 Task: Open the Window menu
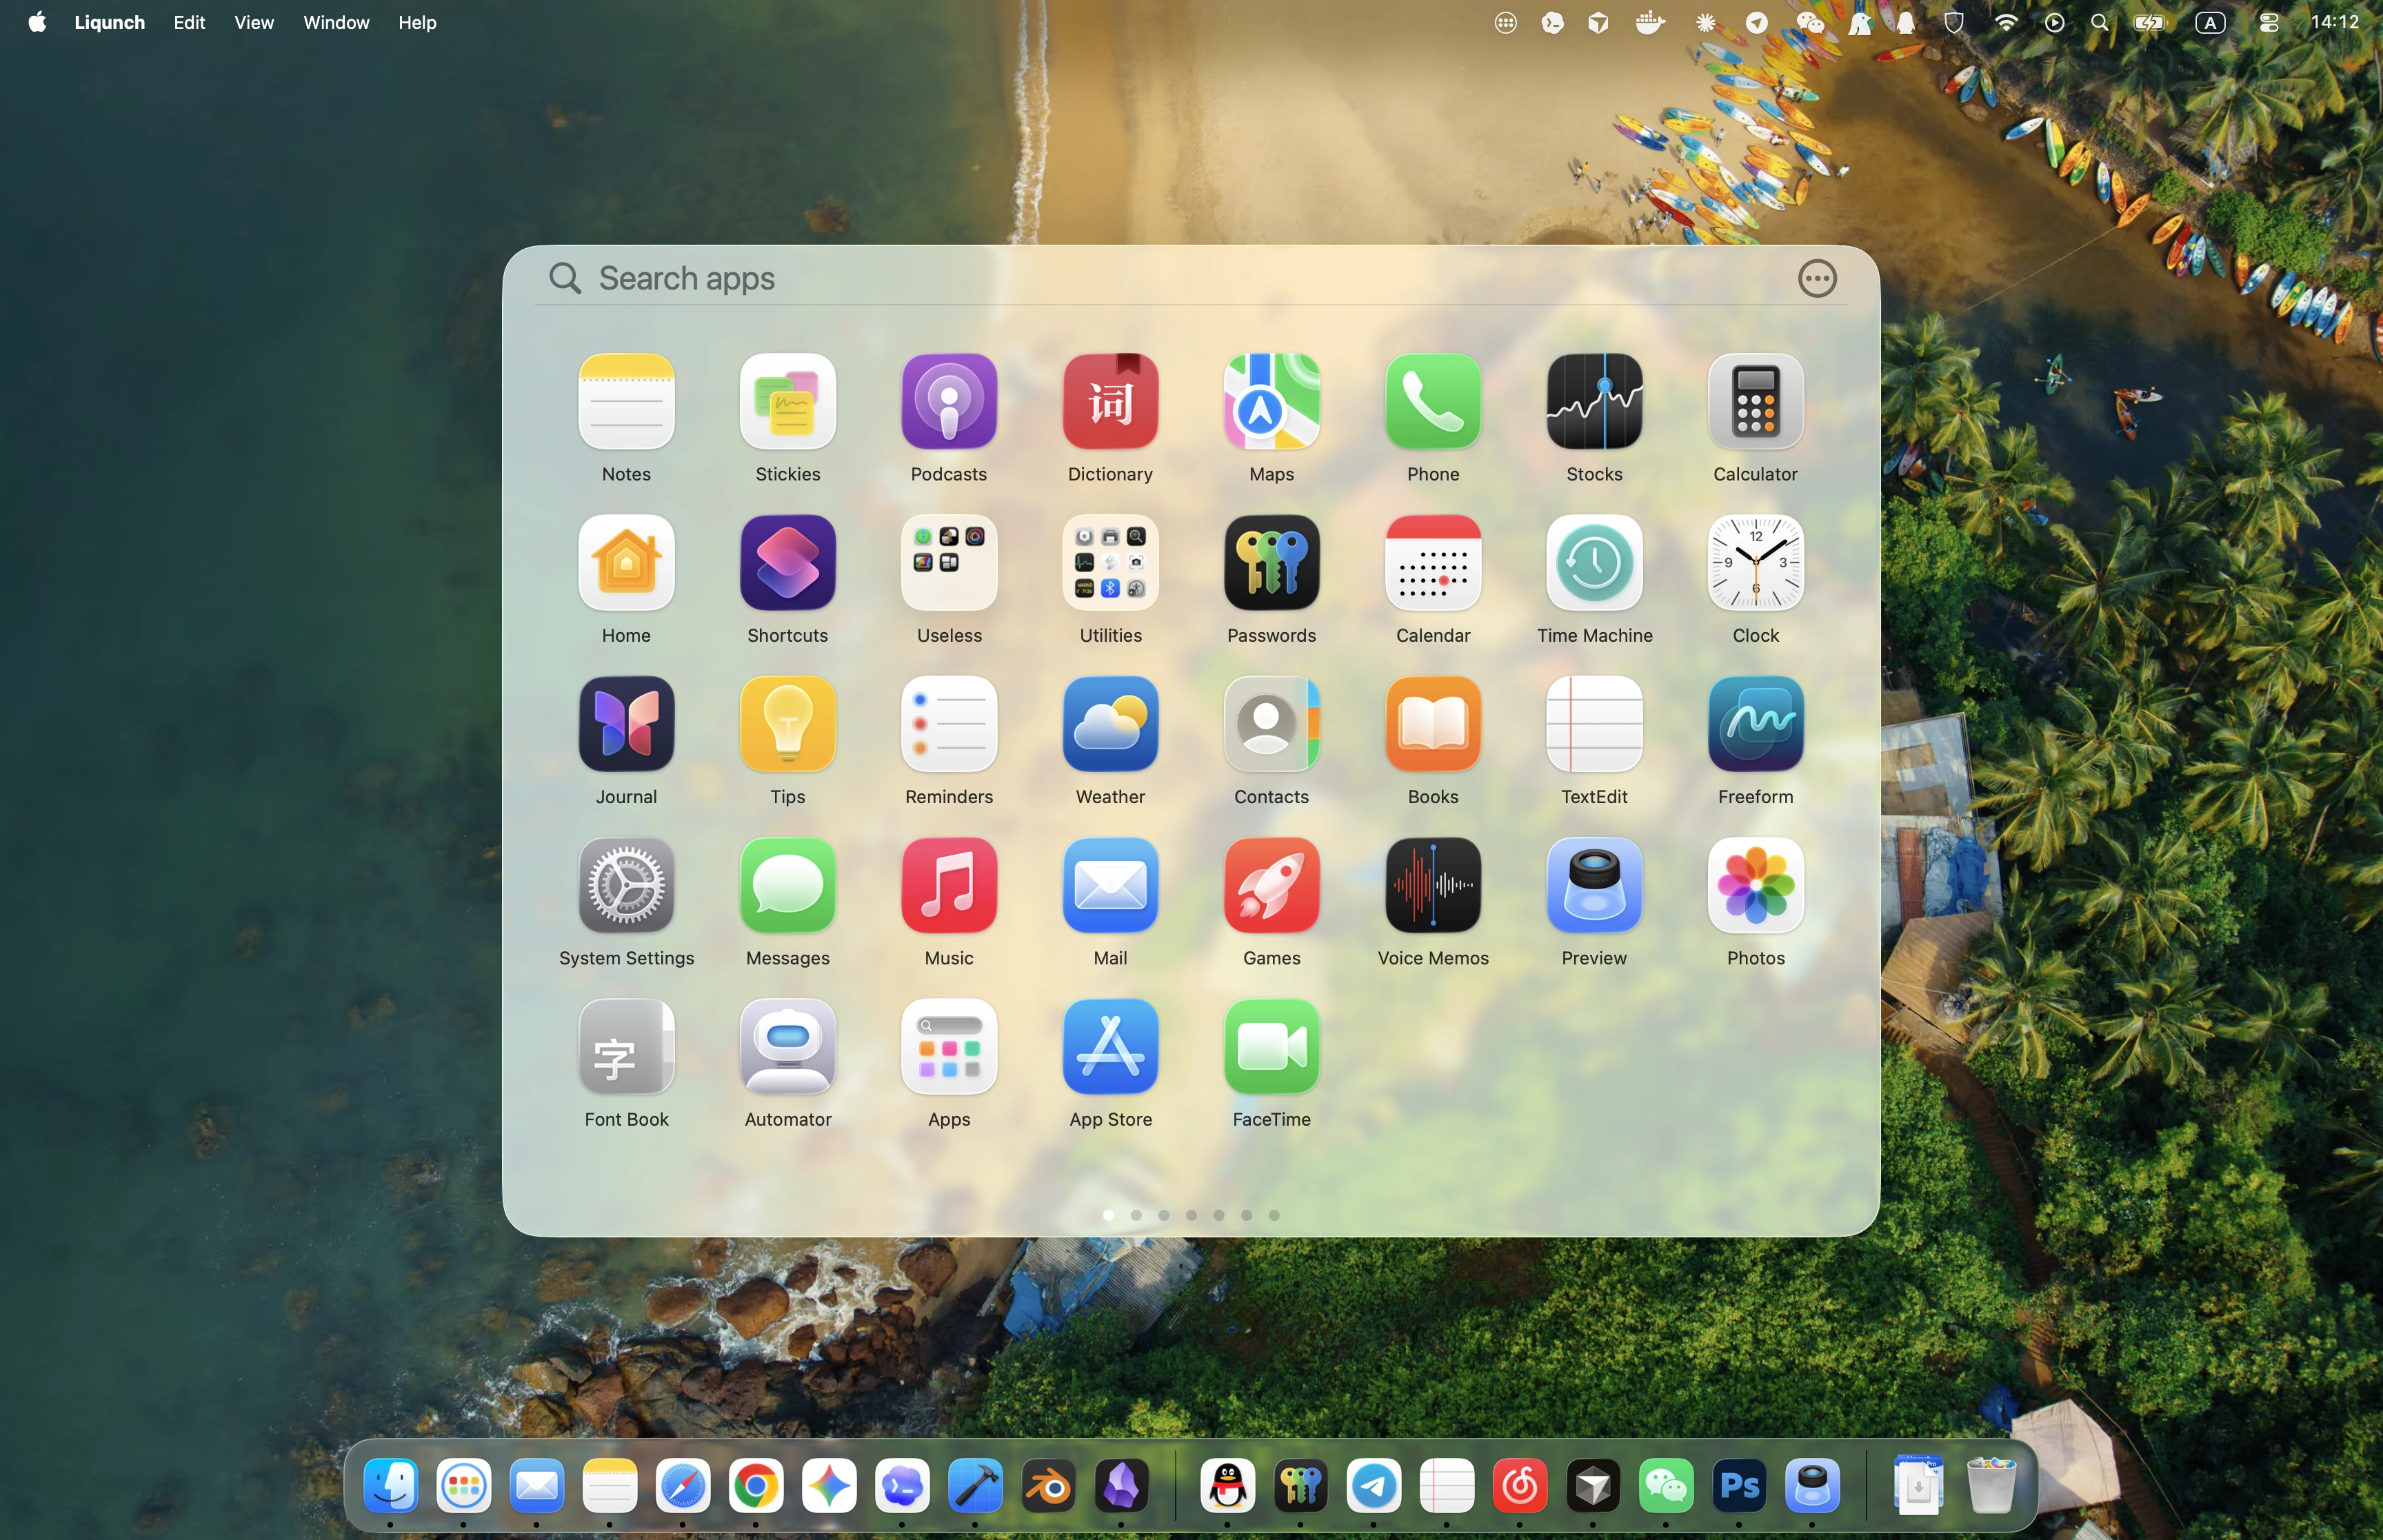click(336, 22)
